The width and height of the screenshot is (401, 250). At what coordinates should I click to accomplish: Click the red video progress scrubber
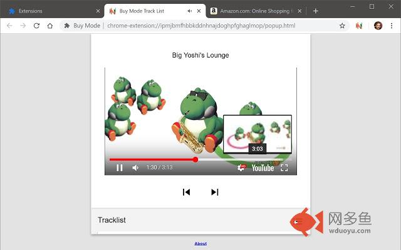(x=195, y=160)
